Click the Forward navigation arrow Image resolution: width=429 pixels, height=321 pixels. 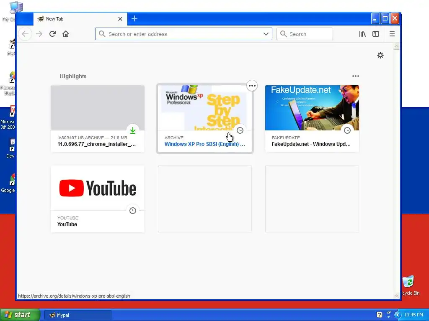coord(39,34)
